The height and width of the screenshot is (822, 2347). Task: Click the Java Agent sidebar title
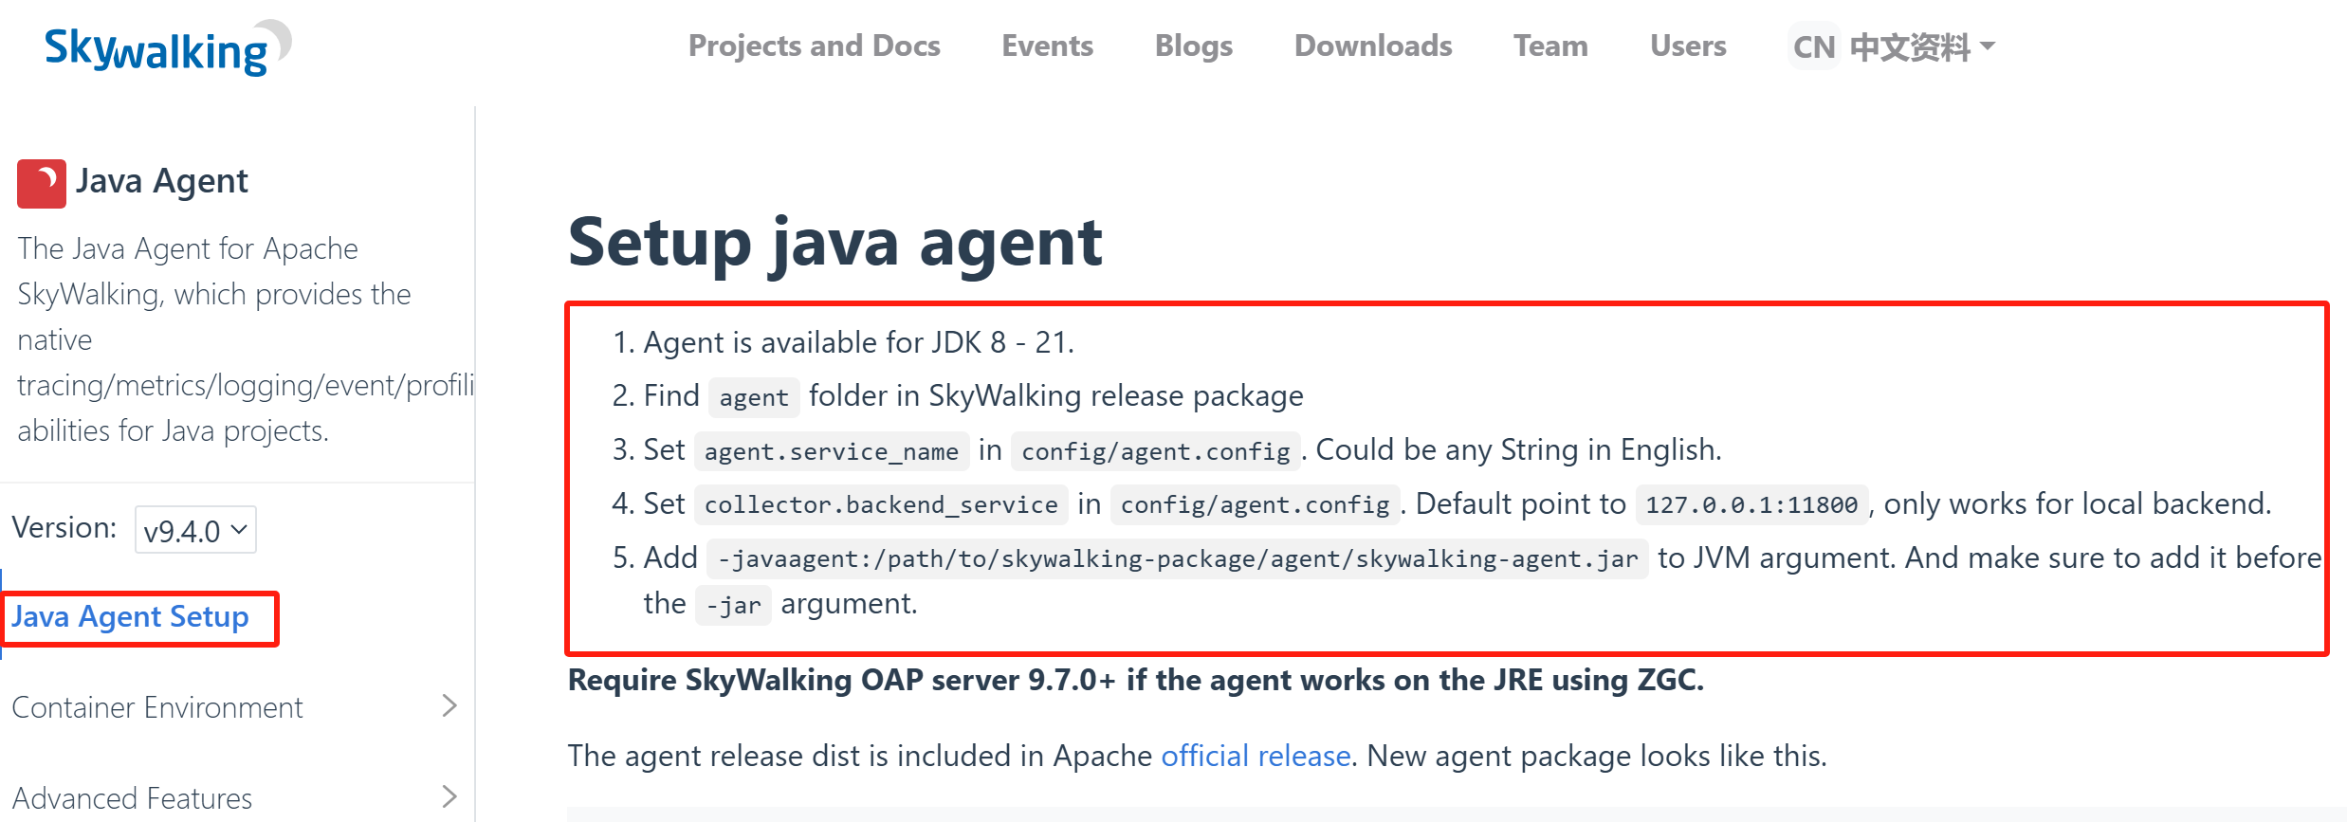(x=162, y=181)
